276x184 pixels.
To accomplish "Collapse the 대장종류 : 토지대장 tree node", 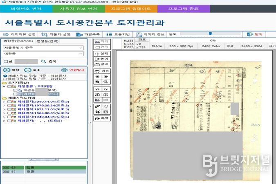I will coord(4,86).
